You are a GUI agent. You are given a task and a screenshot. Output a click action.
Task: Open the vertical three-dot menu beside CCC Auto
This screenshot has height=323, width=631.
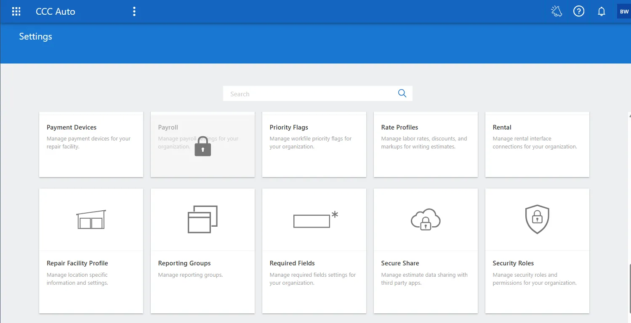[x=134, y=11]
